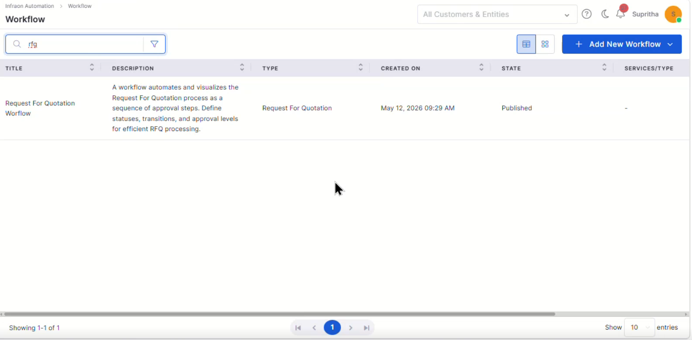Sort by the Created On column

[x=481, y=67]
